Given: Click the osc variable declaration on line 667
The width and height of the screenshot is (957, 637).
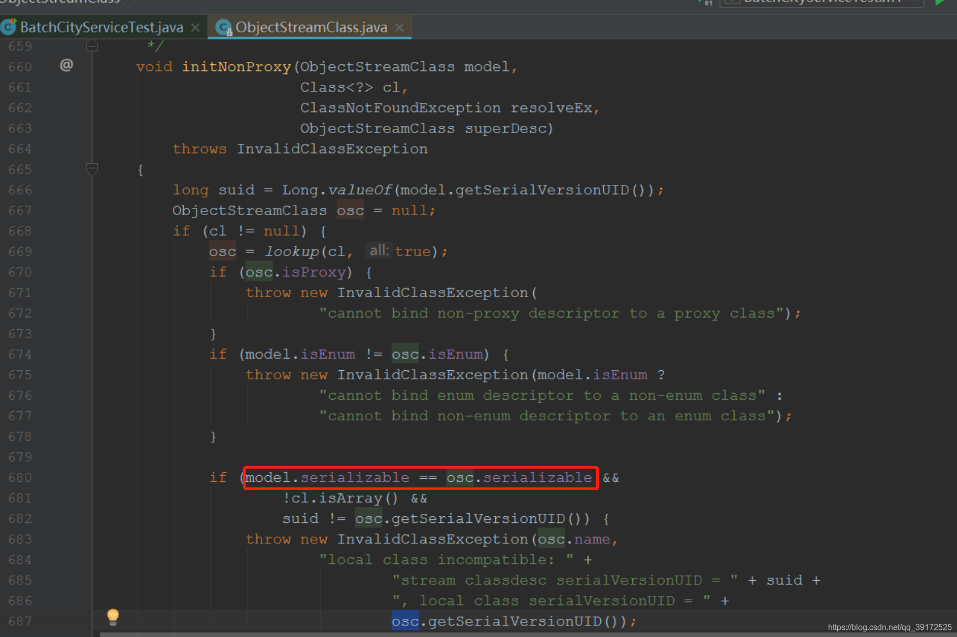Looking at the screenshot, I should (350, 210).
